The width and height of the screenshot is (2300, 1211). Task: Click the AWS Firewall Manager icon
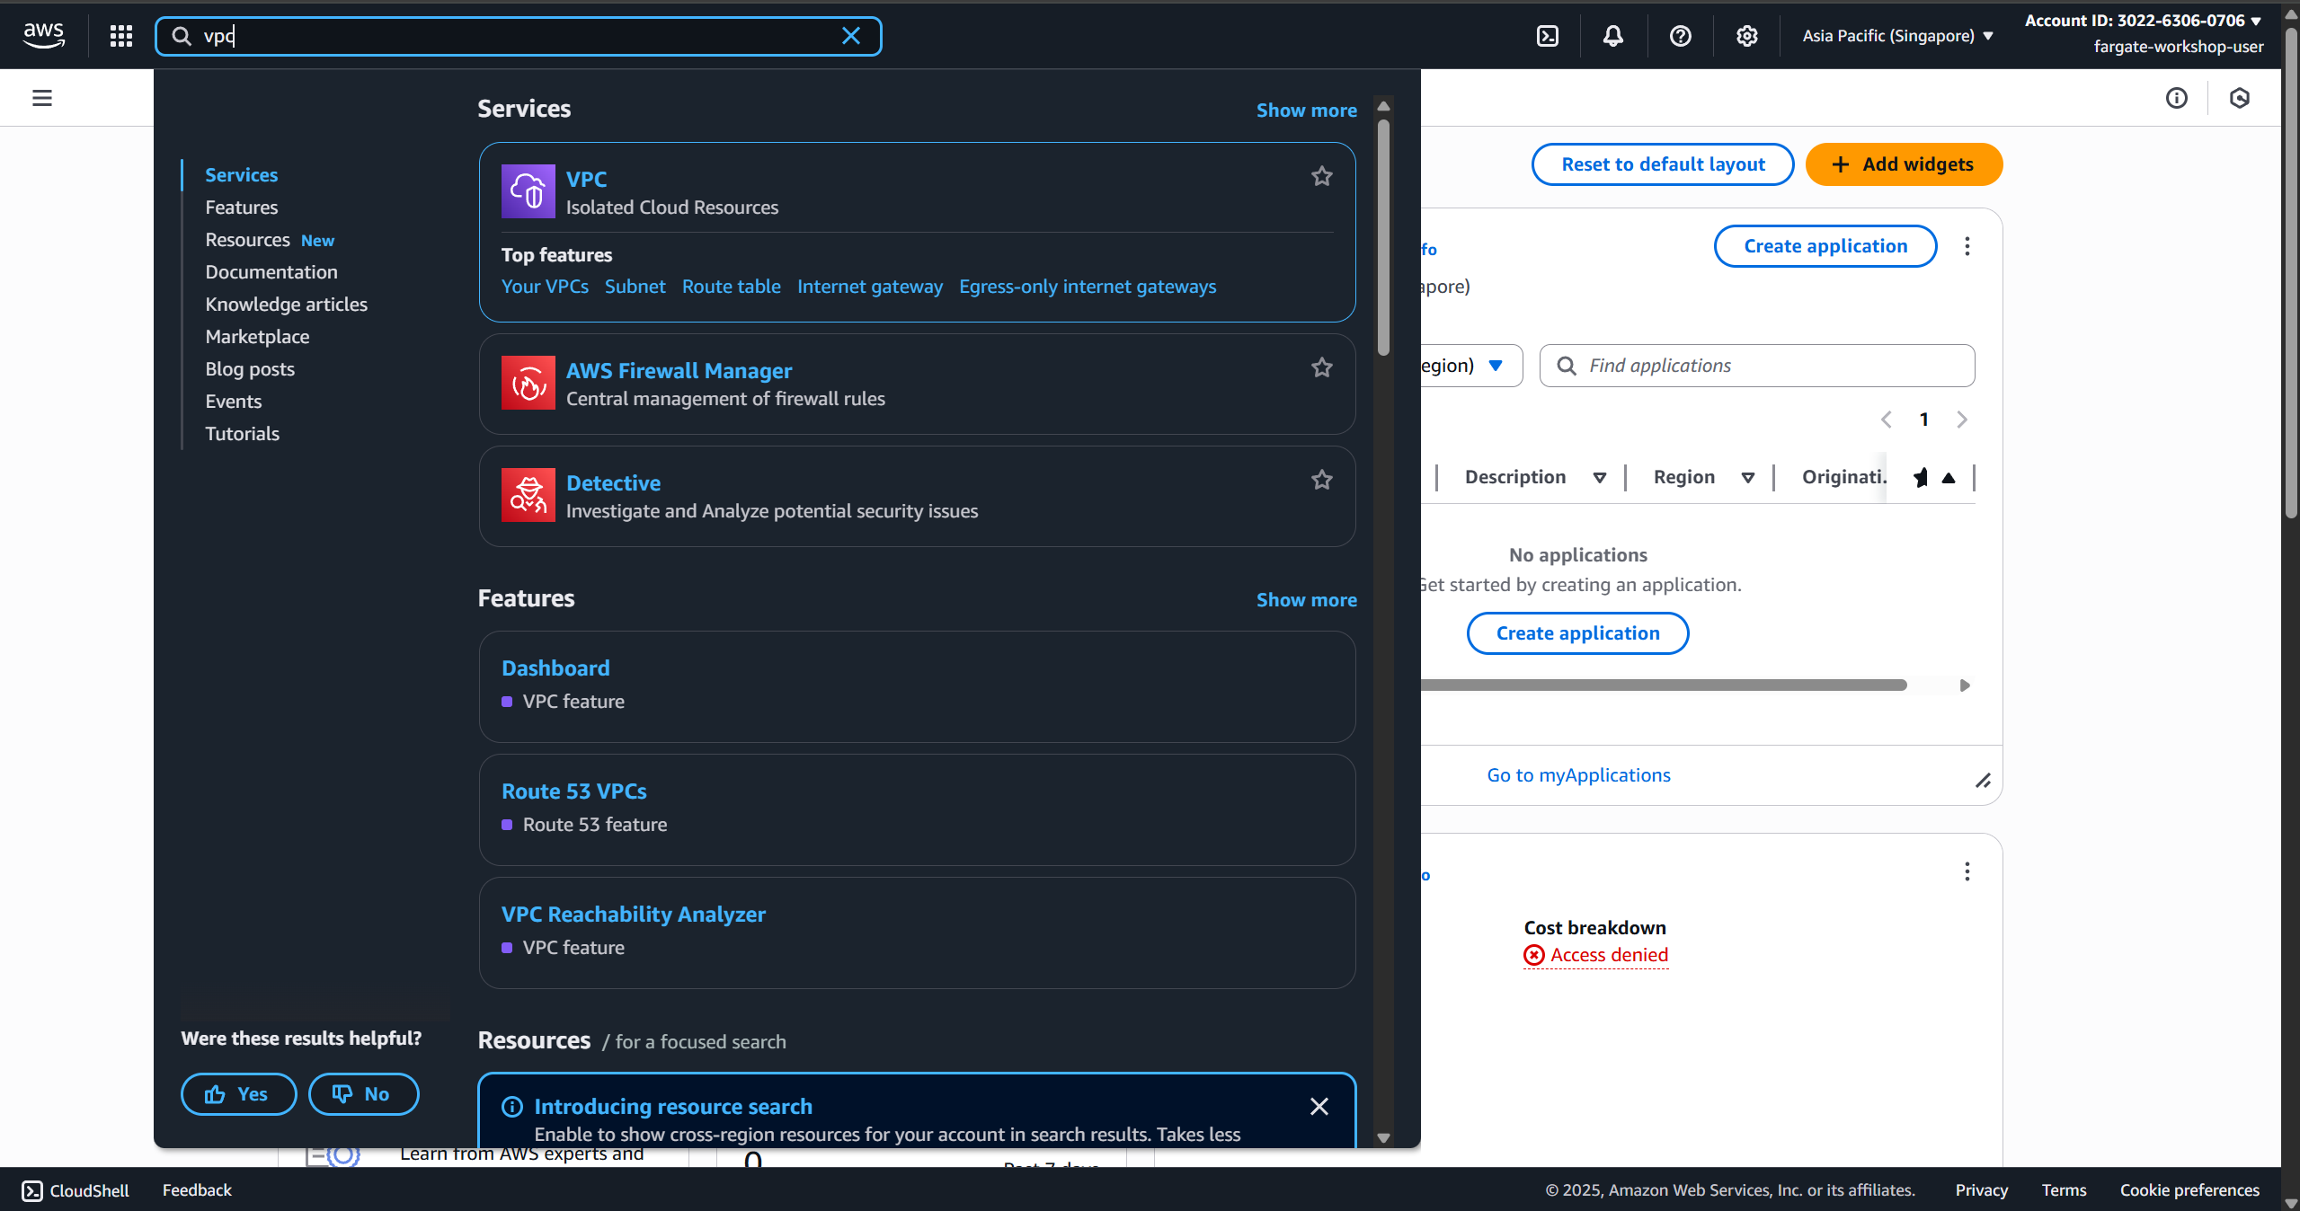[x=528, y=383]
